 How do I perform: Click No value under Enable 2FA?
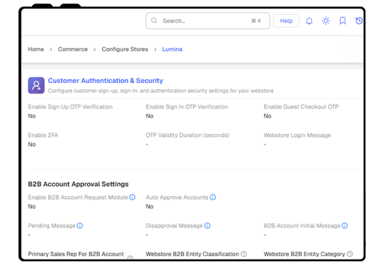pos(31,144)
